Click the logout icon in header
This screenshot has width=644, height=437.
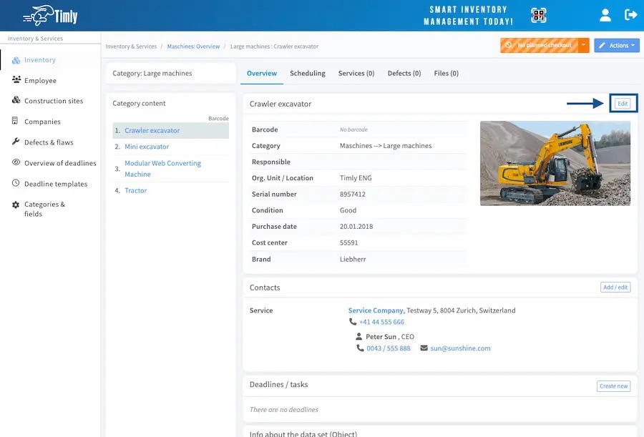coord(630,15)
